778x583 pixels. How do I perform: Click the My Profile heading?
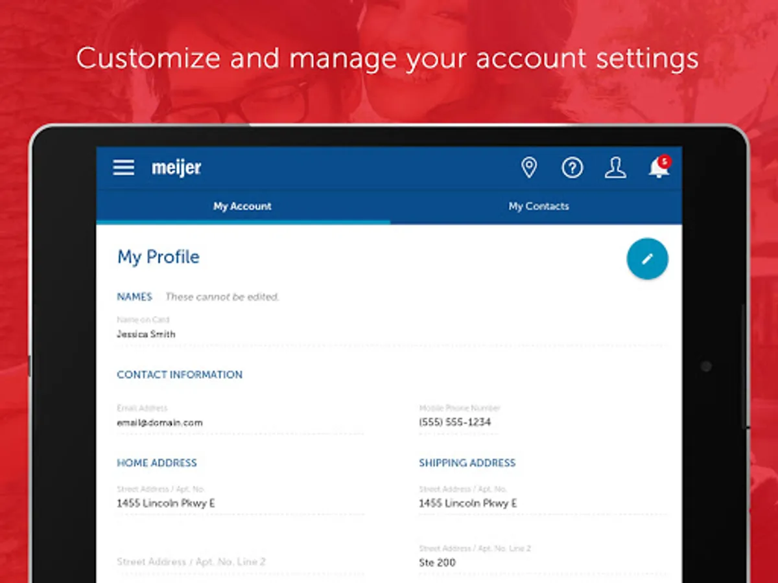pos(158,257)
